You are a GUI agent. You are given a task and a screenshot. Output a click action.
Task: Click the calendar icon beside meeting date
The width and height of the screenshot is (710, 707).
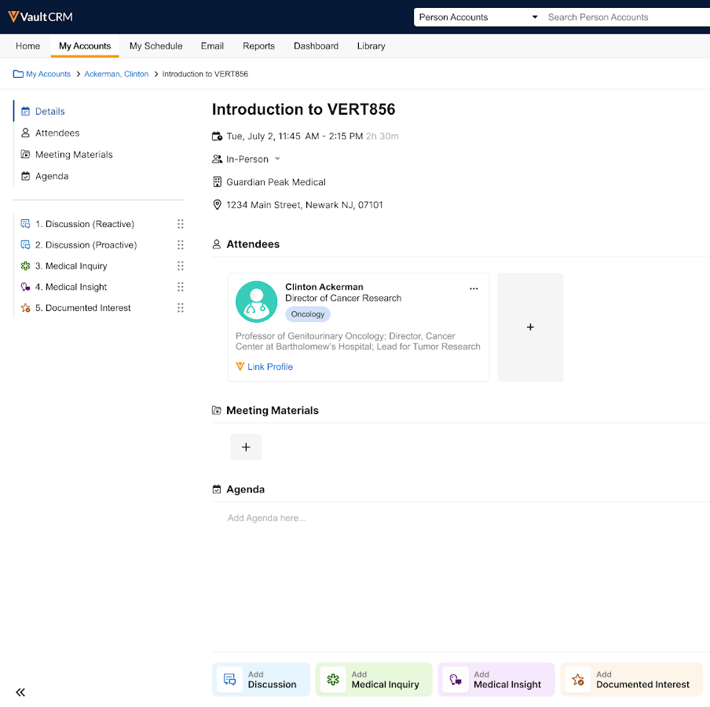coord(218,136)
